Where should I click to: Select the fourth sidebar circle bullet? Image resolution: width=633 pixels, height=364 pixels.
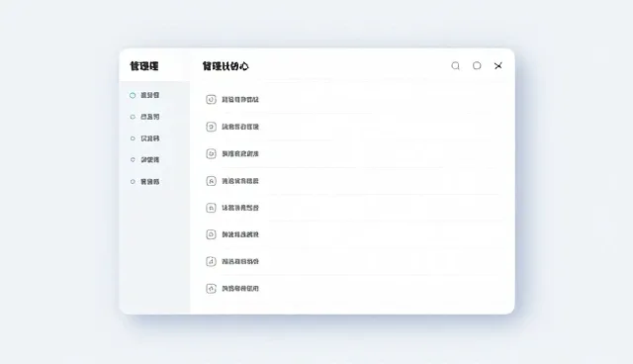133,160
